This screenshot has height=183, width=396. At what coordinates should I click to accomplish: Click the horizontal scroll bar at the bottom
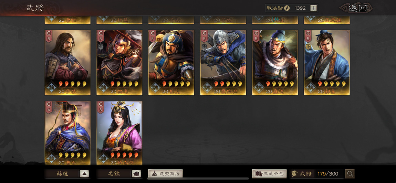tap(198, 179)
